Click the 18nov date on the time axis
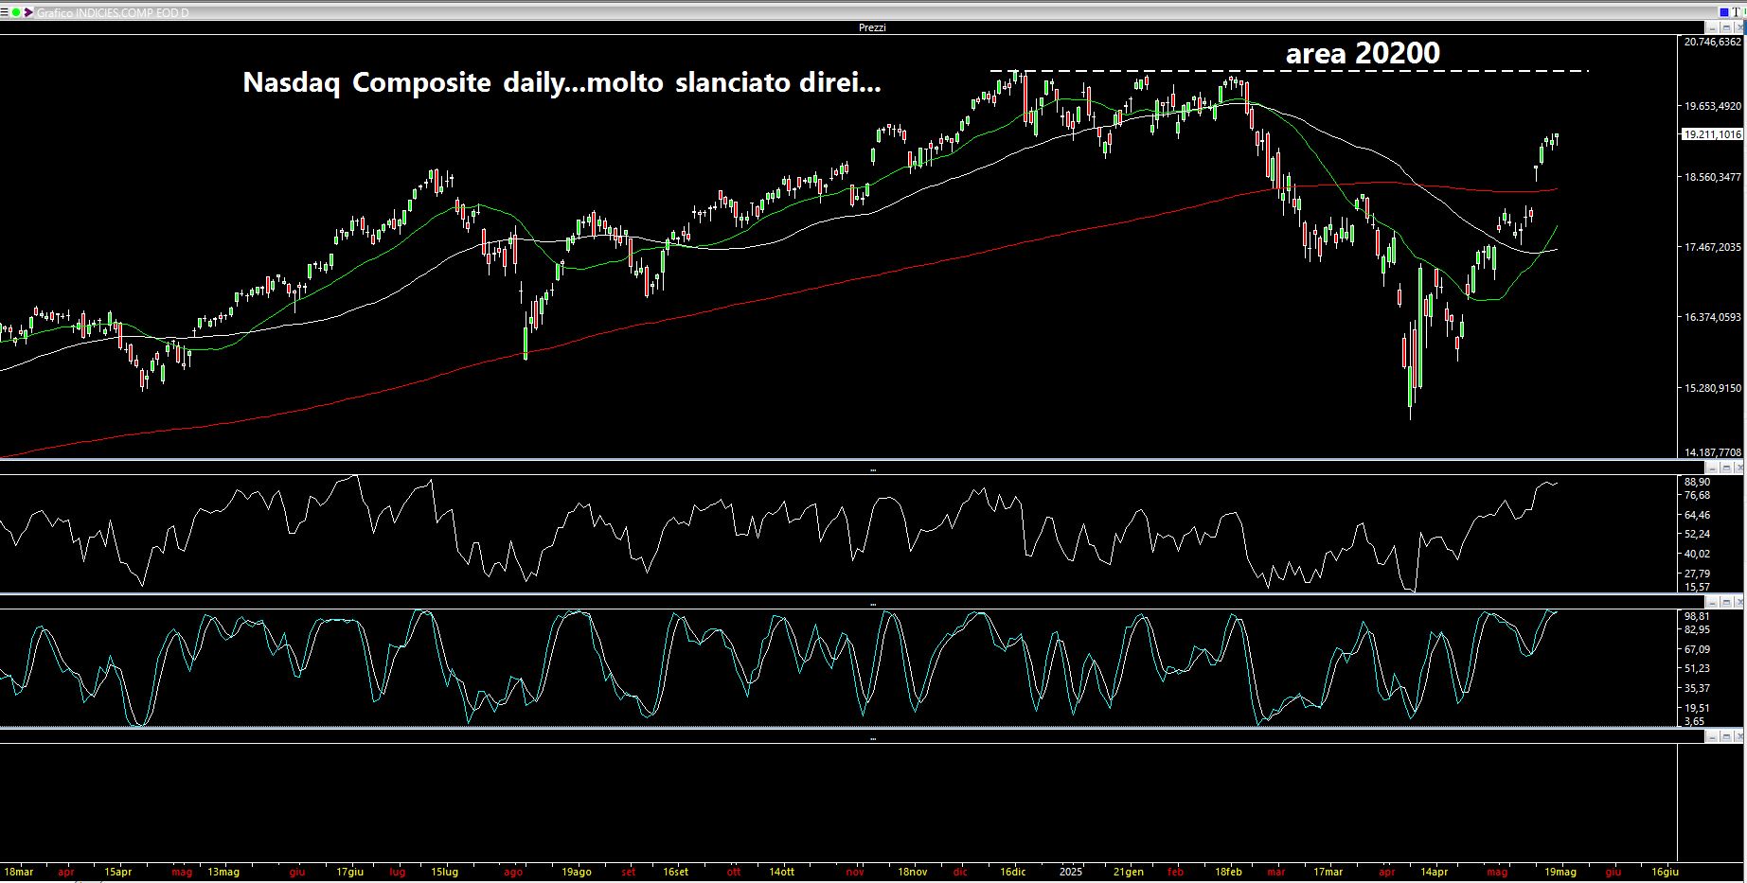 [x=912, y=872]
